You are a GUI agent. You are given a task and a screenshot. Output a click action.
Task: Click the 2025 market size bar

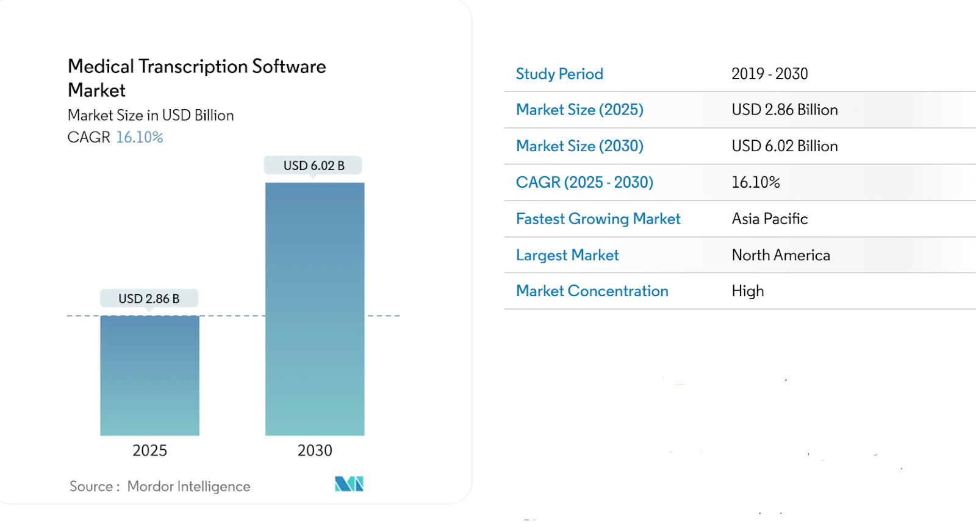coord(149,375)
